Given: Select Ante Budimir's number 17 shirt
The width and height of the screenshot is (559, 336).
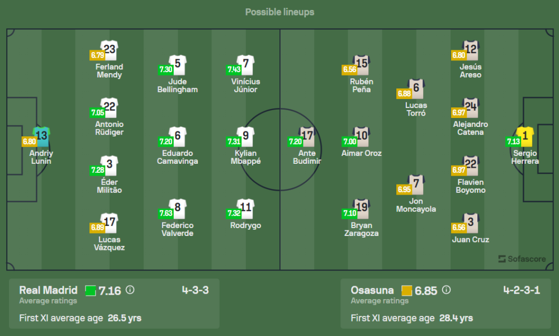Looking at the screenshot, I should coord(307,135).
